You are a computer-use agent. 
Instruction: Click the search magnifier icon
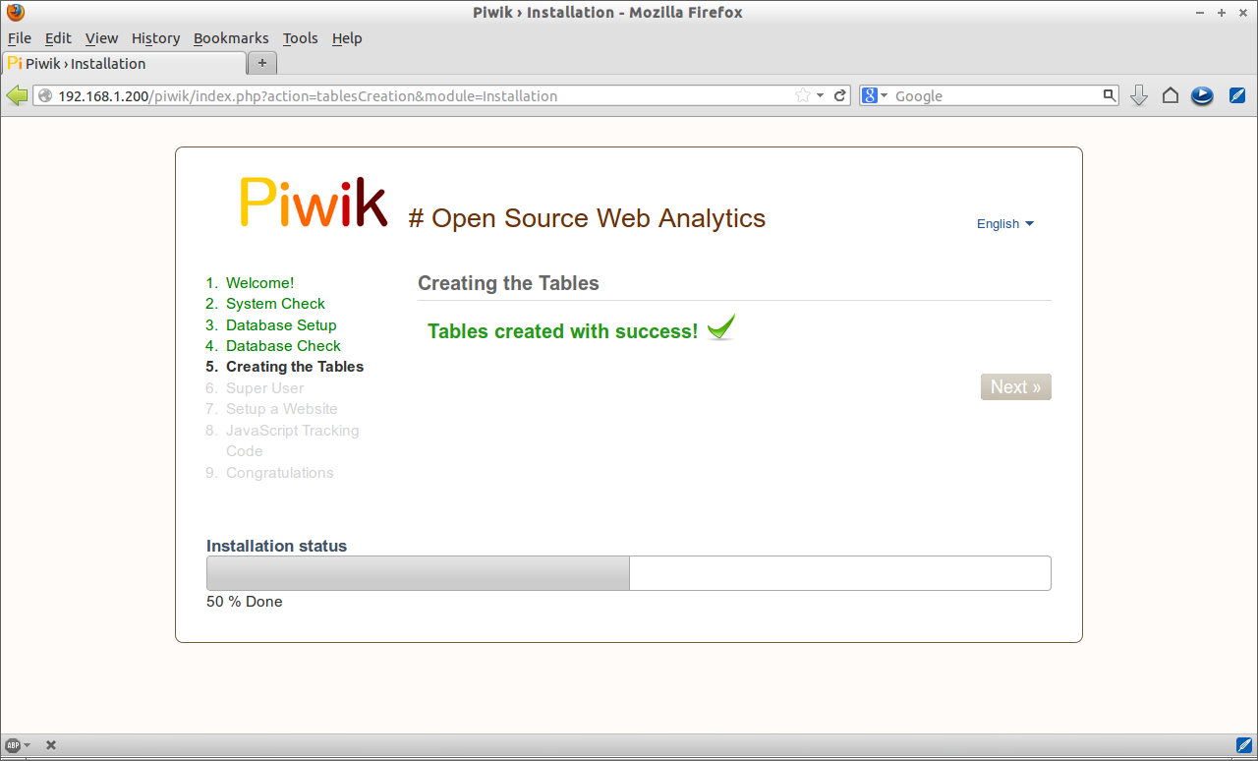(1110, 95)
